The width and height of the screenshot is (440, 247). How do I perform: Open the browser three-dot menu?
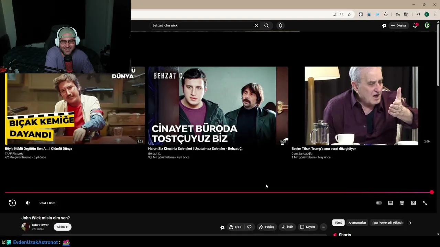point(435,14)
